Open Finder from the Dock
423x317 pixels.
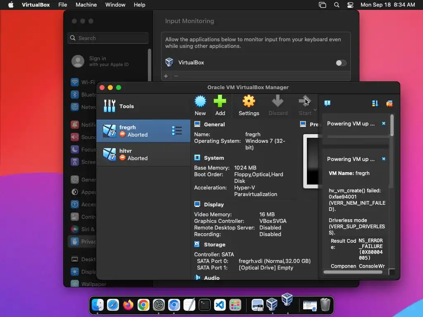97,305
